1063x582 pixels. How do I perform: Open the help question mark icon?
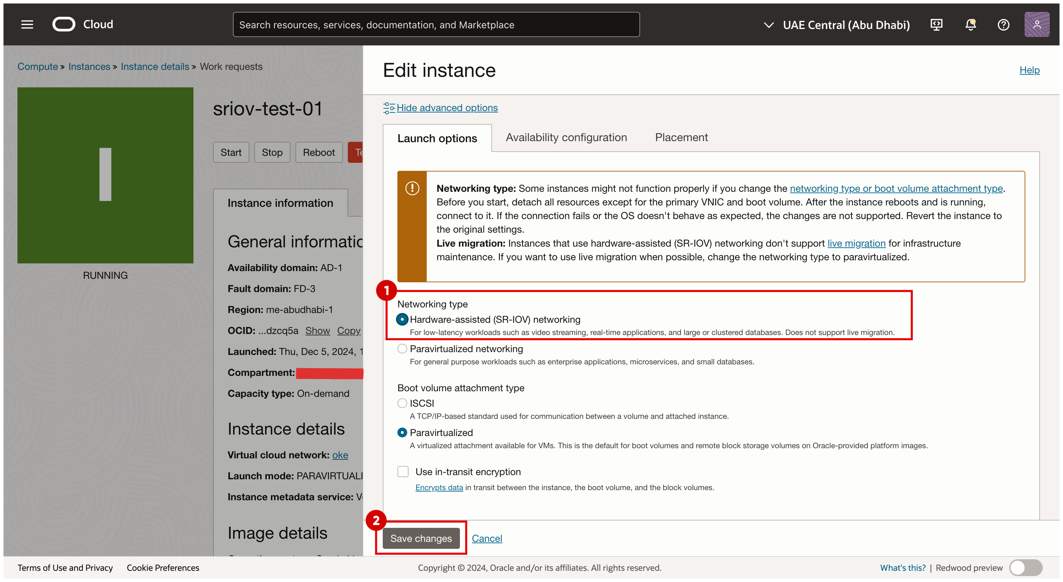[1003, 25]
